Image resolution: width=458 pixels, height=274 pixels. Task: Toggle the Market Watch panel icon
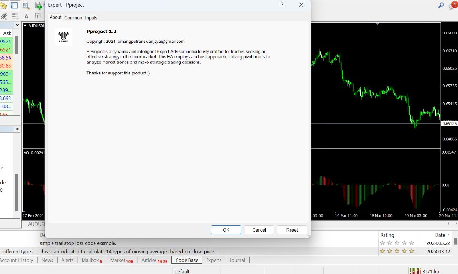[14, 5]
